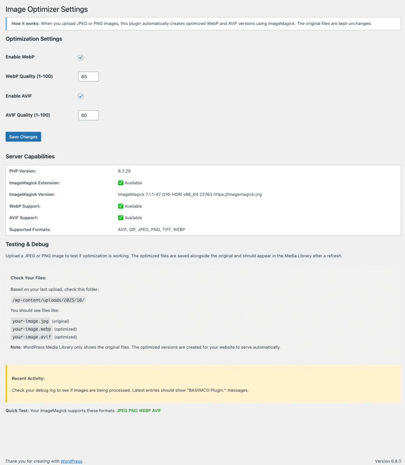Click the your-image.avif code snippet
Screen dimensions: 405x465
click(x=31, y=337)
